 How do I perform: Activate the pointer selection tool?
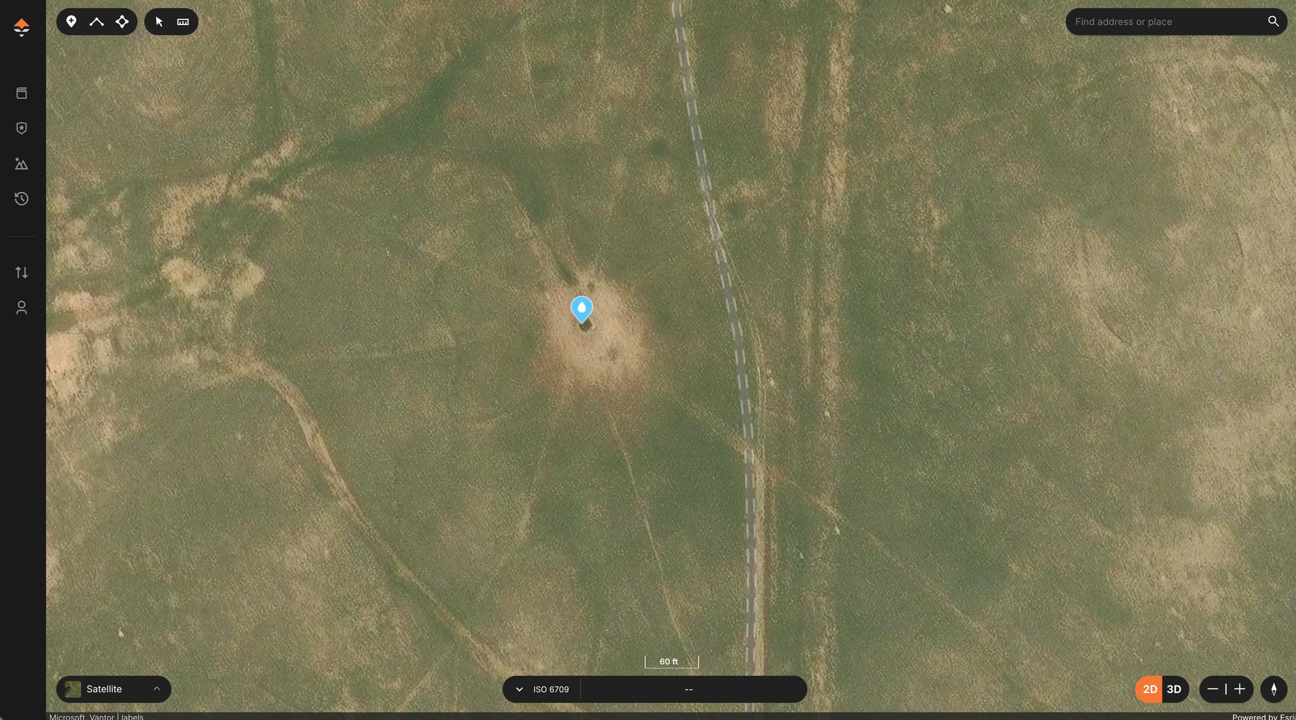click(x=159, y=21)
